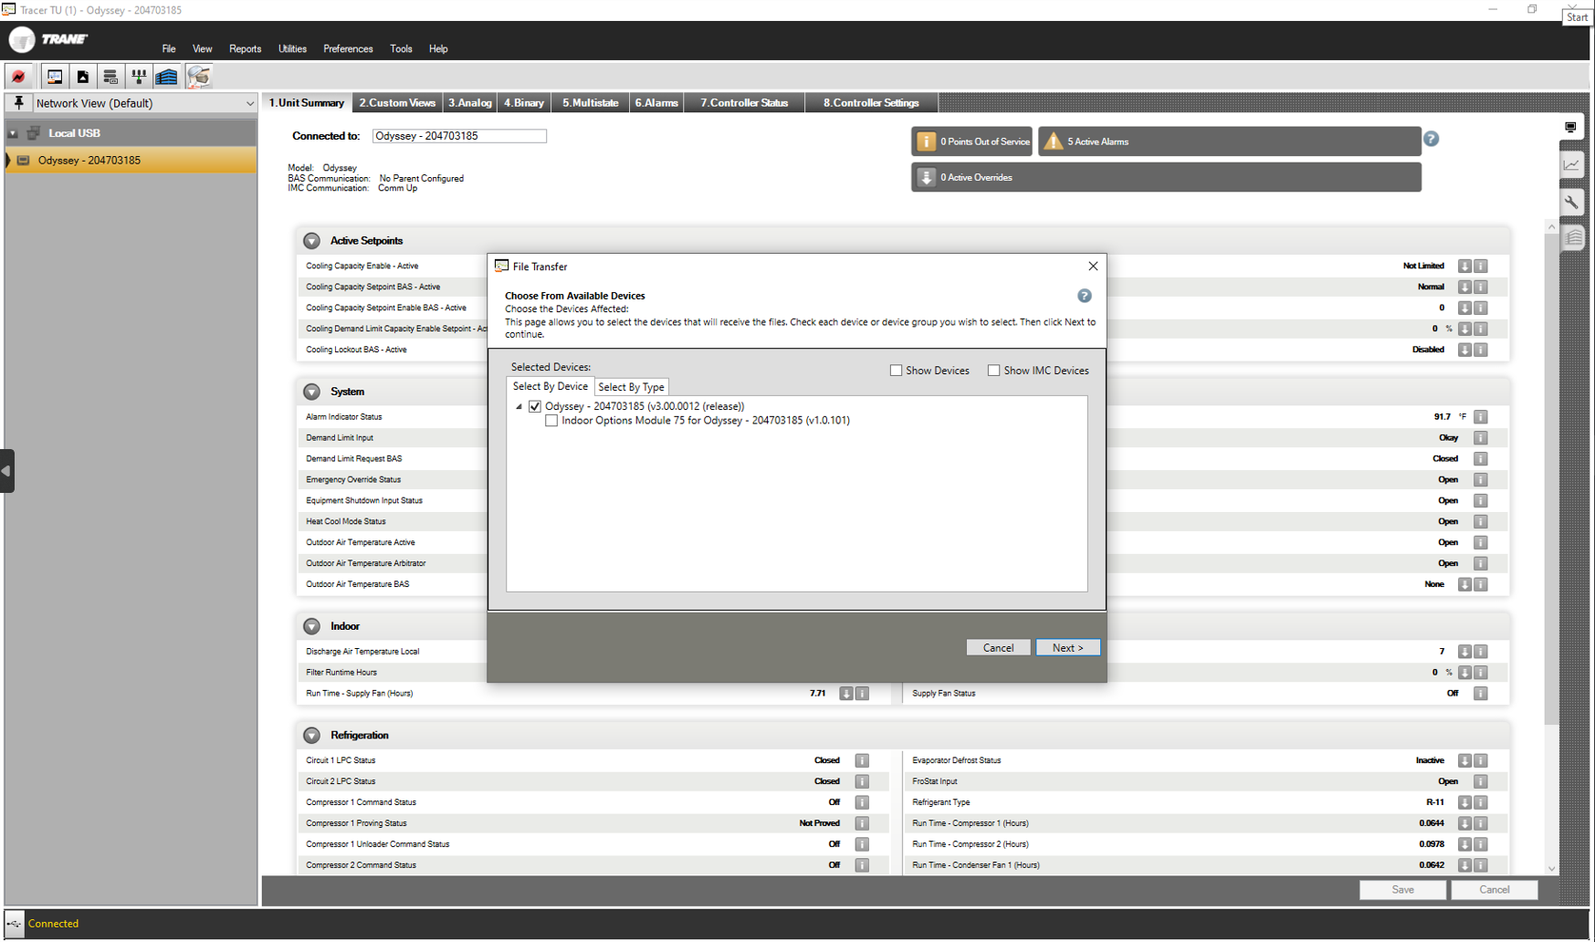The image size is (1595, 942).
Task: Switch to the 6.Alarms tab
Action: pyautogui.click(x=656, y=103)
